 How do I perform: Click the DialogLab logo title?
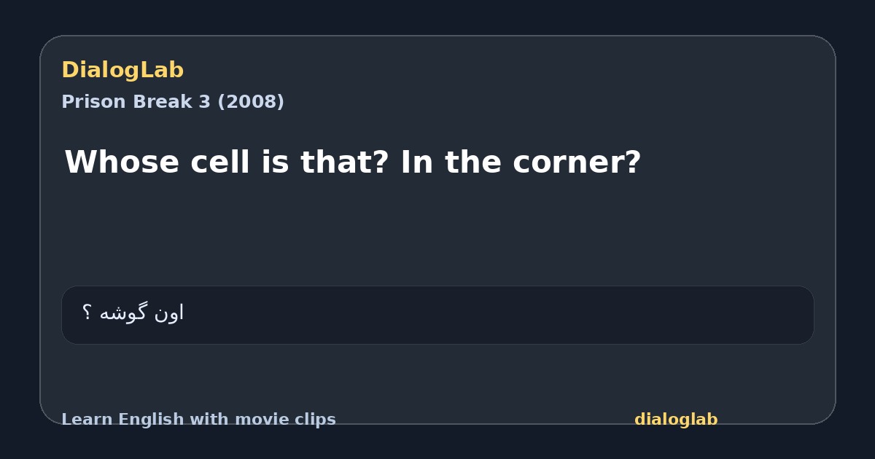122,71
